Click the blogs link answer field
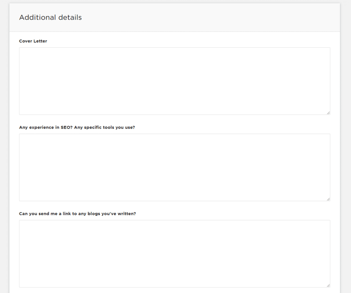Image resolution: width=351 pixels, height=293 pixels. (174, 253)
